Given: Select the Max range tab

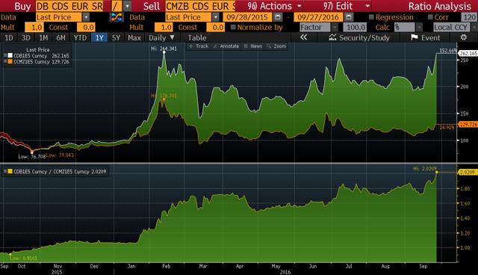Looking at the screenshot, I should (134, 38).
